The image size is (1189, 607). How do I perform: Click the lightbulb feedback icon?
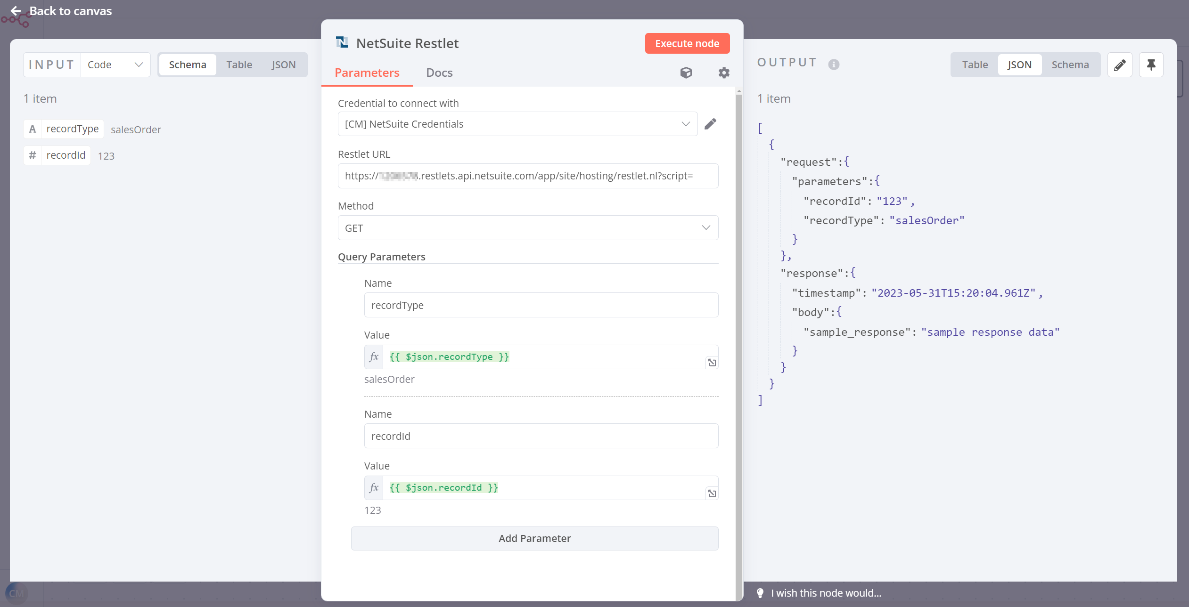(x=760, y=593)
